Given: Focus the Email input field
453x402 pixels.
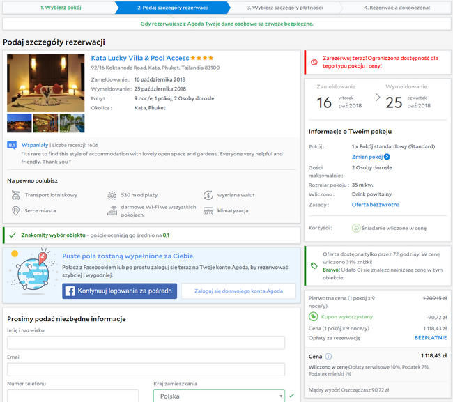Looking at the screenshot, I should pos(146,370).
